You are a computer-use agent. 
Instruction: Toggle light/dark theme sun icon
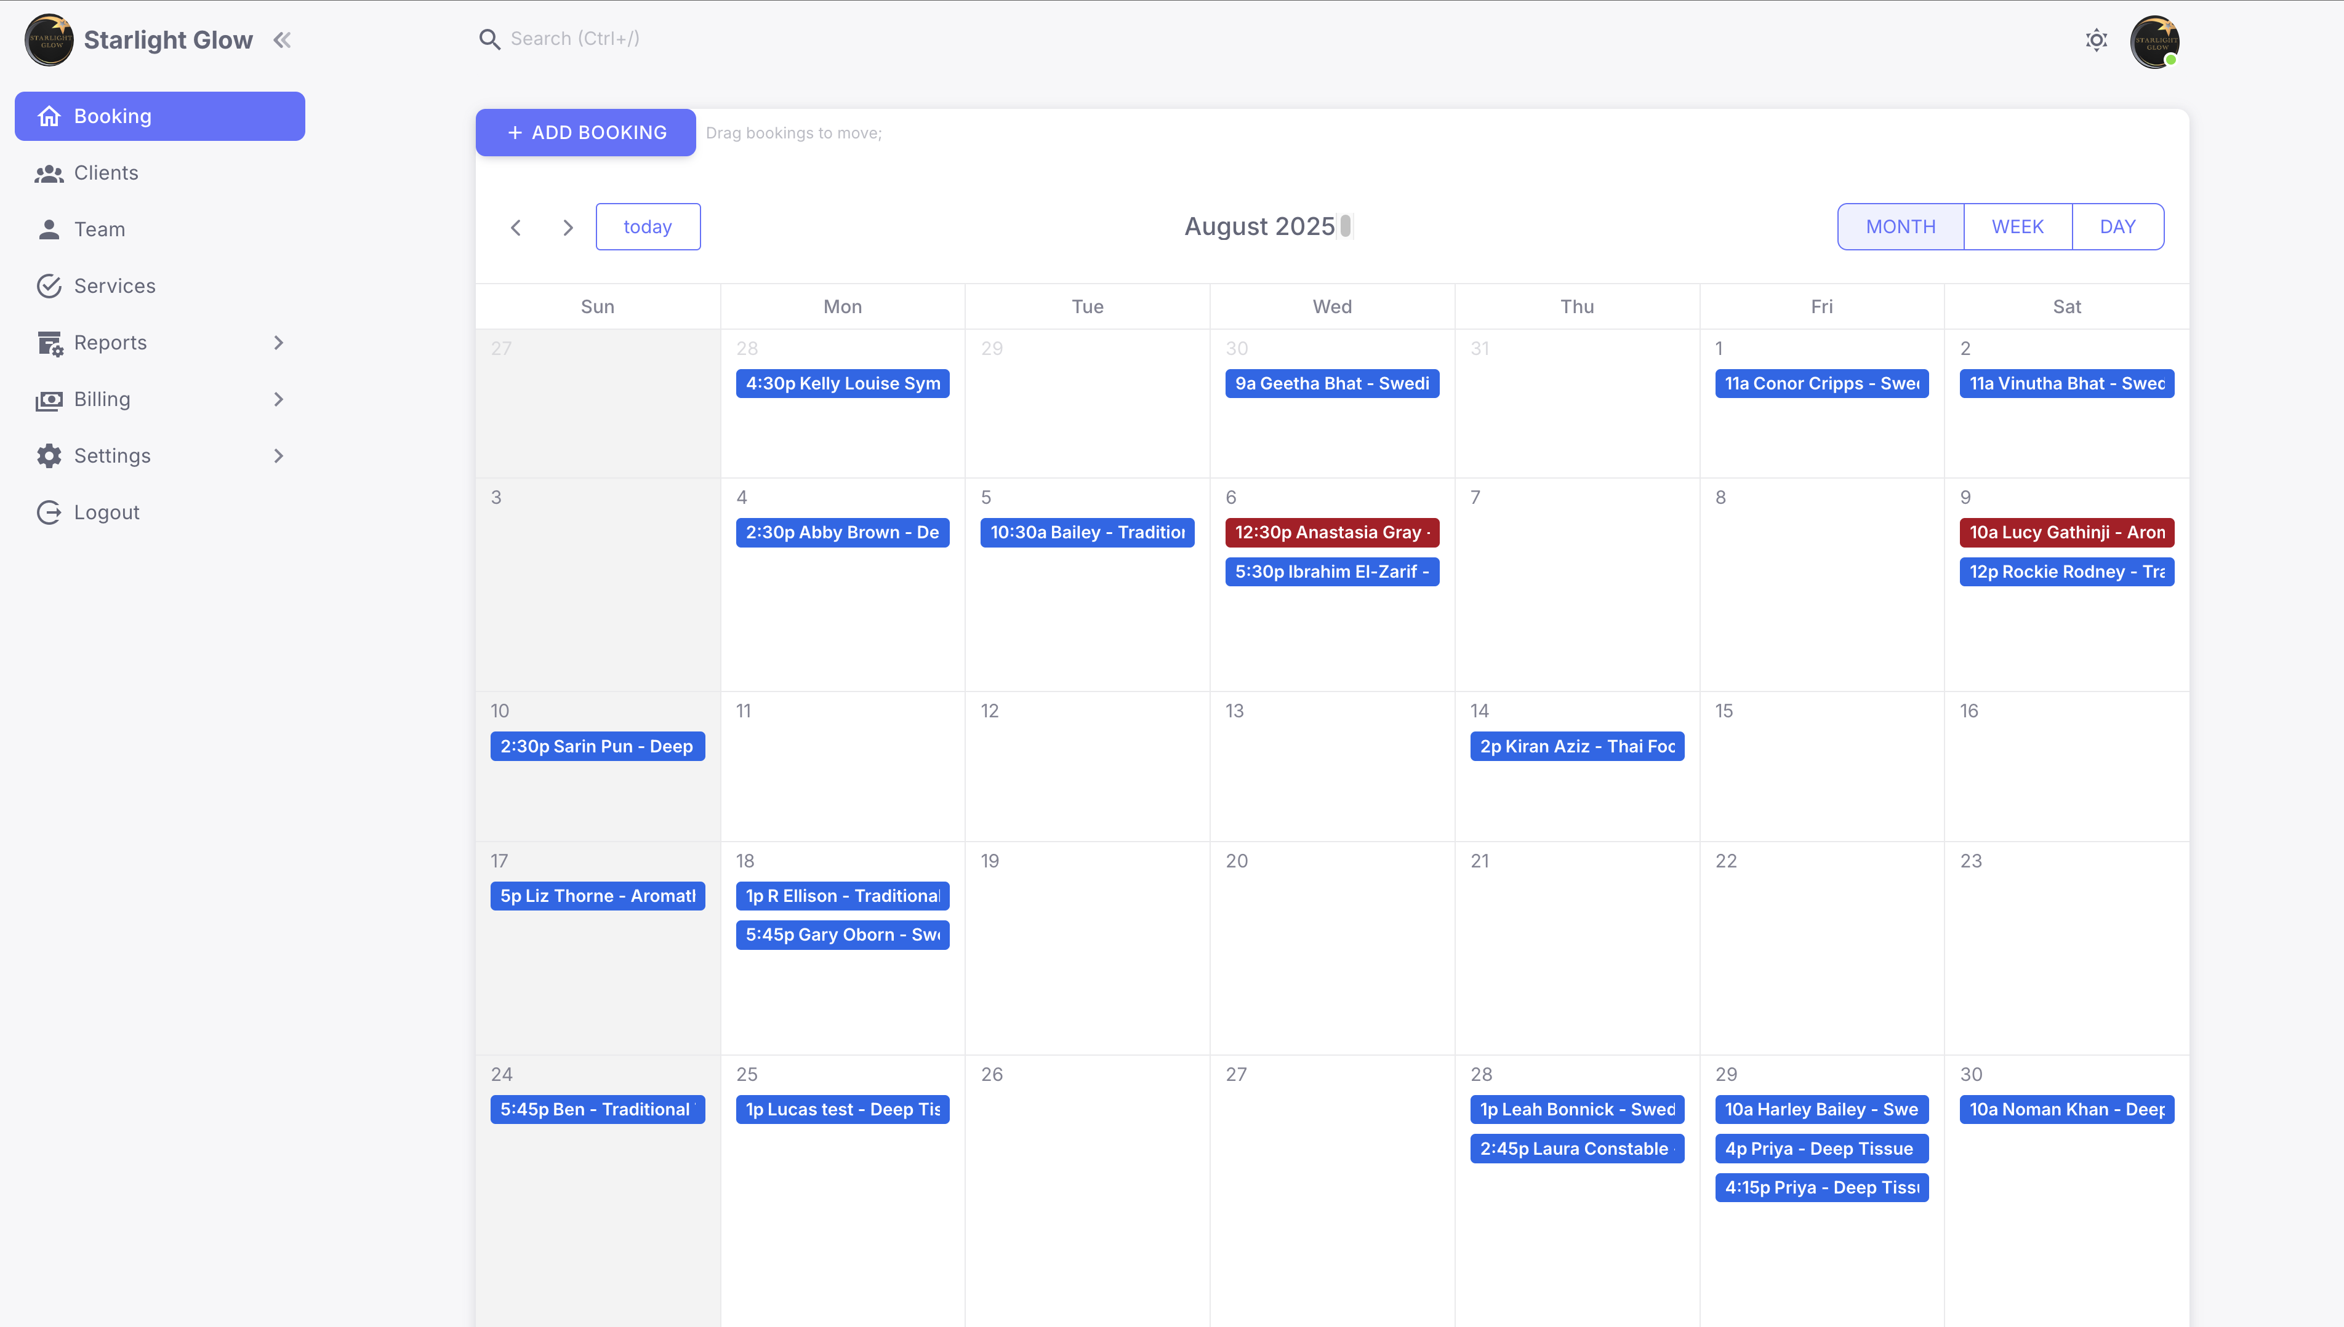[2096, 40]
